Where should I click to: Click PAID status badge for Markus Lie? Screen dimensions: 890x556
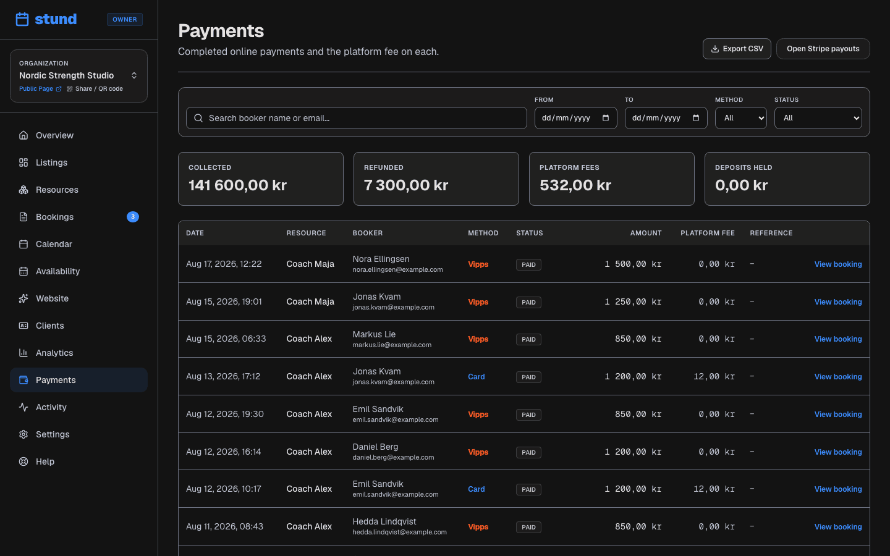tap(528, 340)
